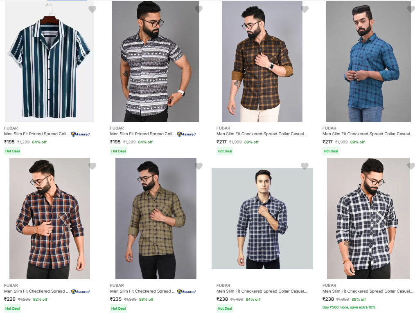Image resolution: width=415 pixels, height=313 pixels.
Task: Click Hot Deal tag under ₹235 olive shirt
Action: [119, 309]
